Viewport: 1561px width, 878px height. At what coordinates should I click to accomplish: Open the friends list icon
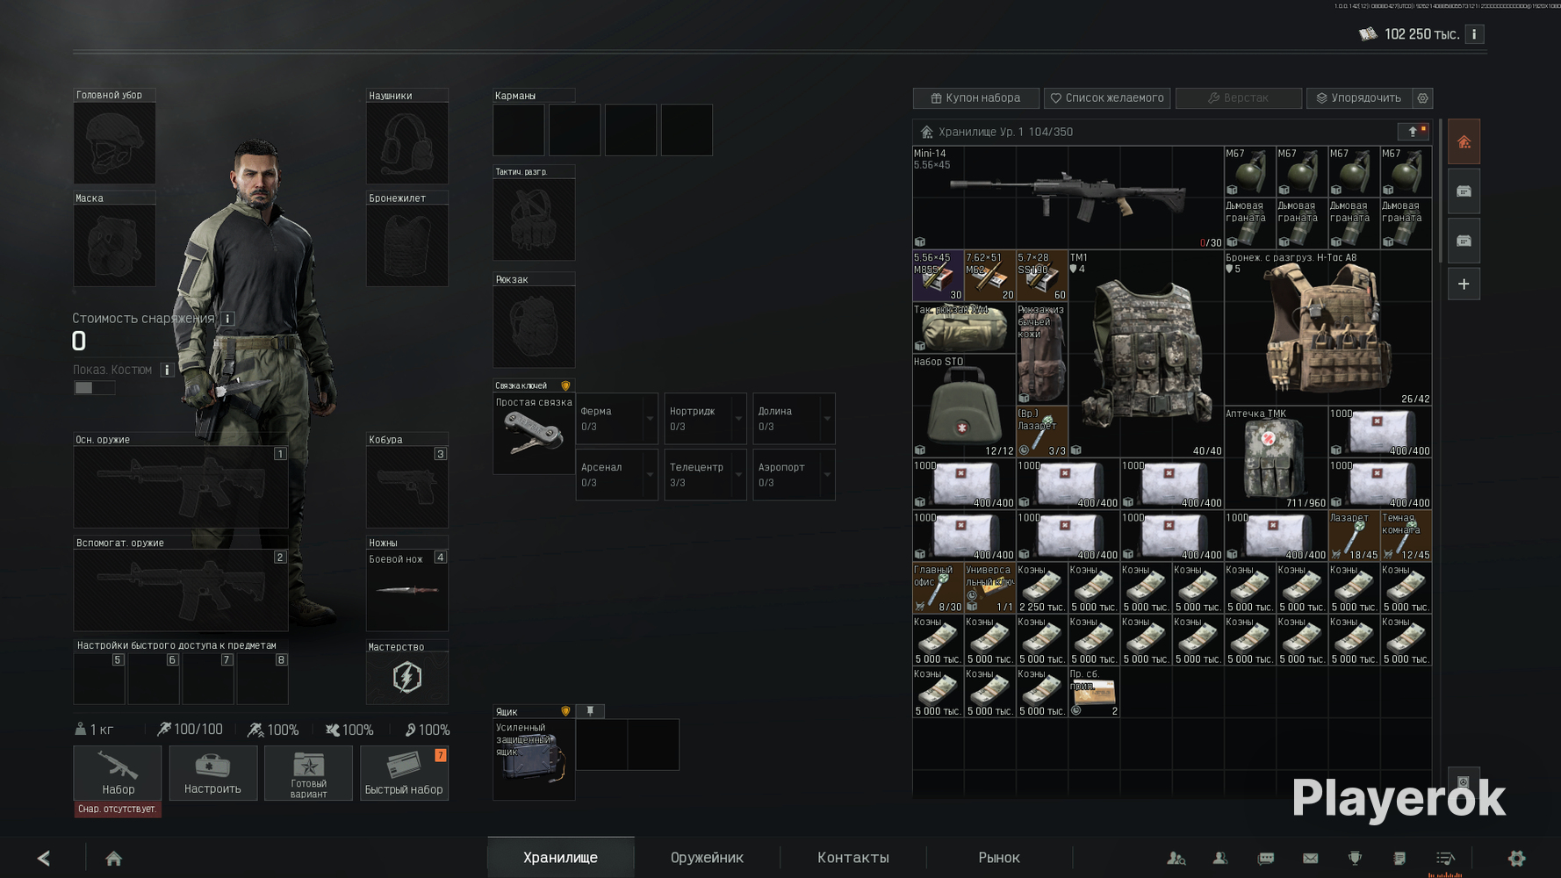(1220, 858)
